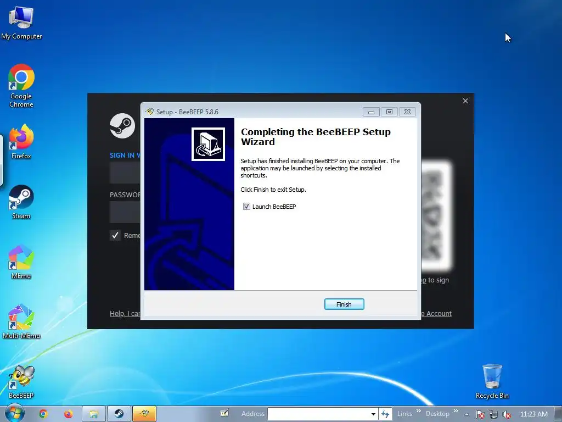This screenshot has width=562, height=422.
Task: Click the Steam account name field
Action: (125, 173)
